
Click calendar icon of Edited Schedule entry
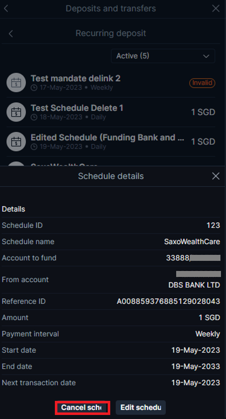pyautogui.click(x=16, y=142)
